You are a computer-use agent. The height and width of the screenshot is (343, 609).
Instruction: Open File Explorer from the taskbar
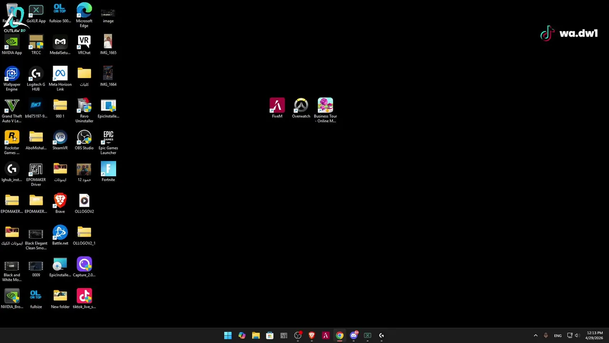255,335
